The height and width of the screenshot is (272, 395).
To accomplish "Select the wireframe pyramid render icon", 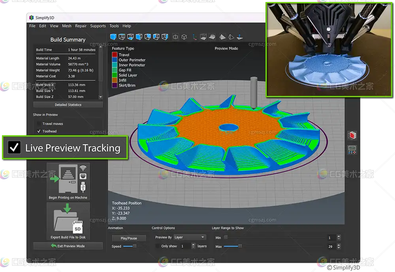I will click(x=231, y=37).
